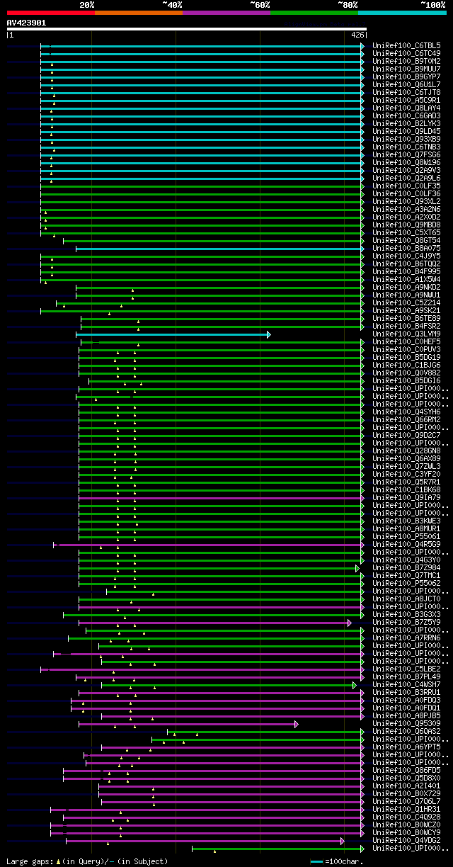Open hit UniRef100_Q6QAS2
Screen dimensions: 453x867
[407, 732]
